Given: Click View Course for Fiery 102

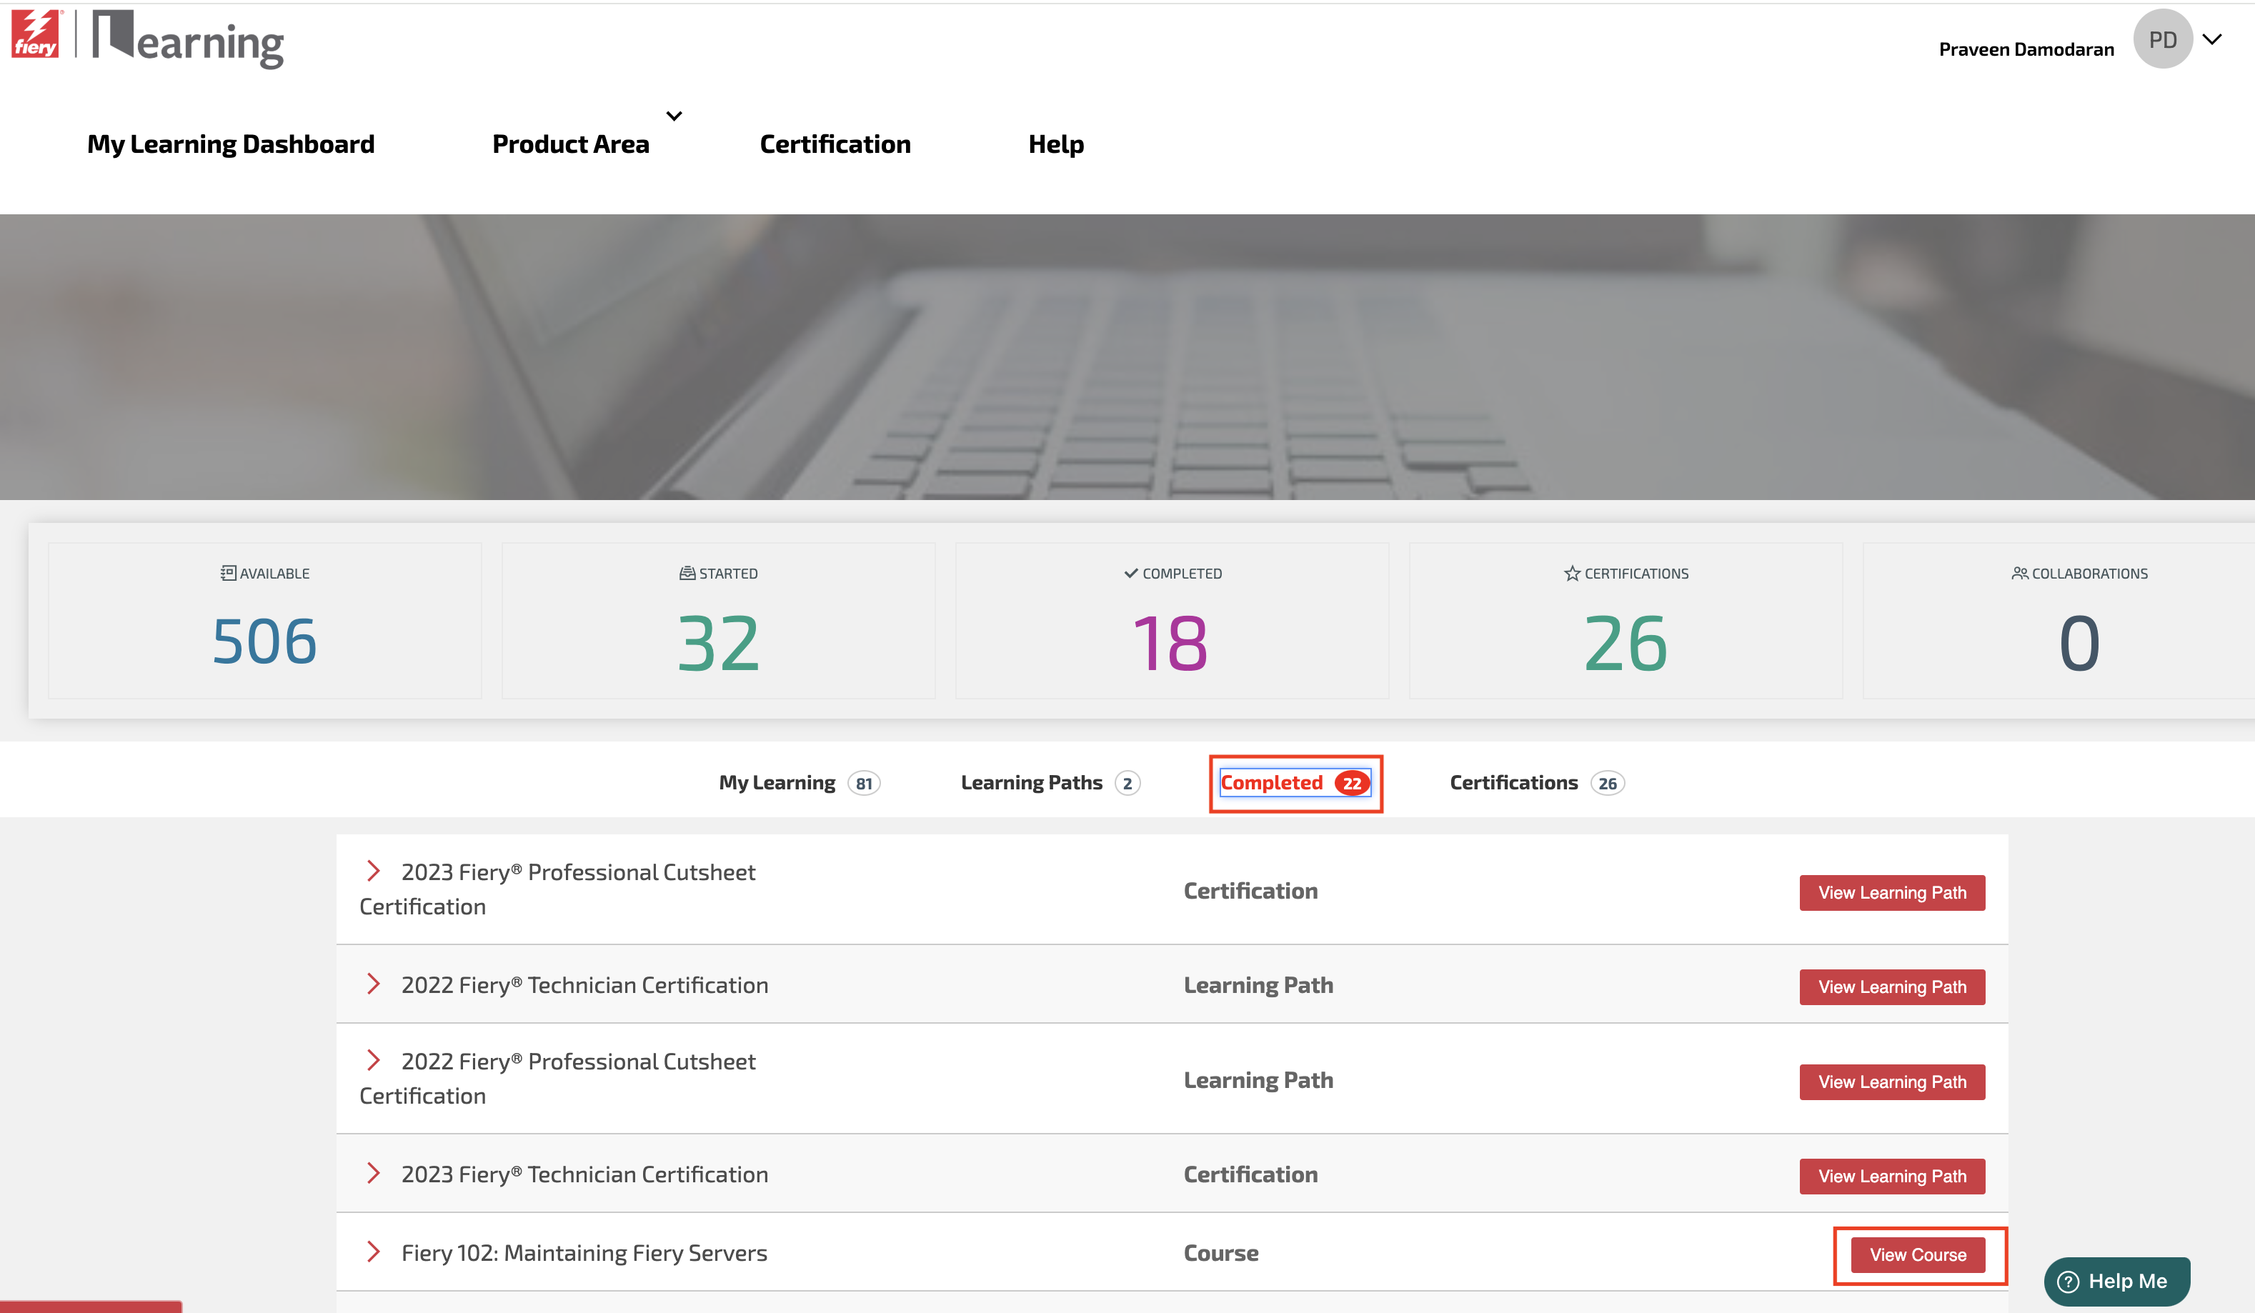Looking at the screenshot, I should click(1917, 1255).
